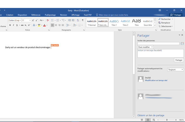Image resolution: width=185 pixels, height=122 pixels.
Task: Close the Partager pane
Action: click(182, 35)
